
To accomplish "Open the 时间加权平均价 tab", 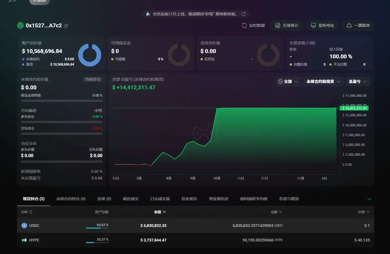I will tap(254, 199).
